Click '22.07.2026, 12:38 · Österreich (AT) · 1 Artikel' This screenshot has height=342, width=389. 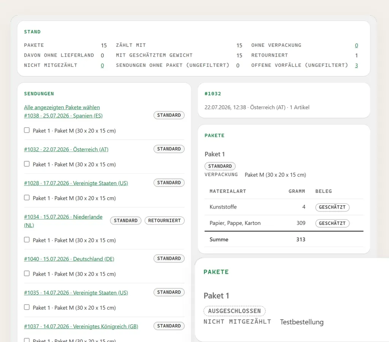click(257, 108)
